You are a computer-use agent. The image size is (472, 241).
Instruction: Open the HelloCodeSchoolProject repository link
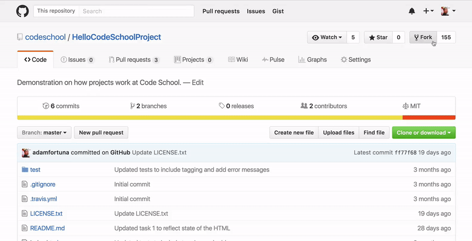tap(117, 37)
